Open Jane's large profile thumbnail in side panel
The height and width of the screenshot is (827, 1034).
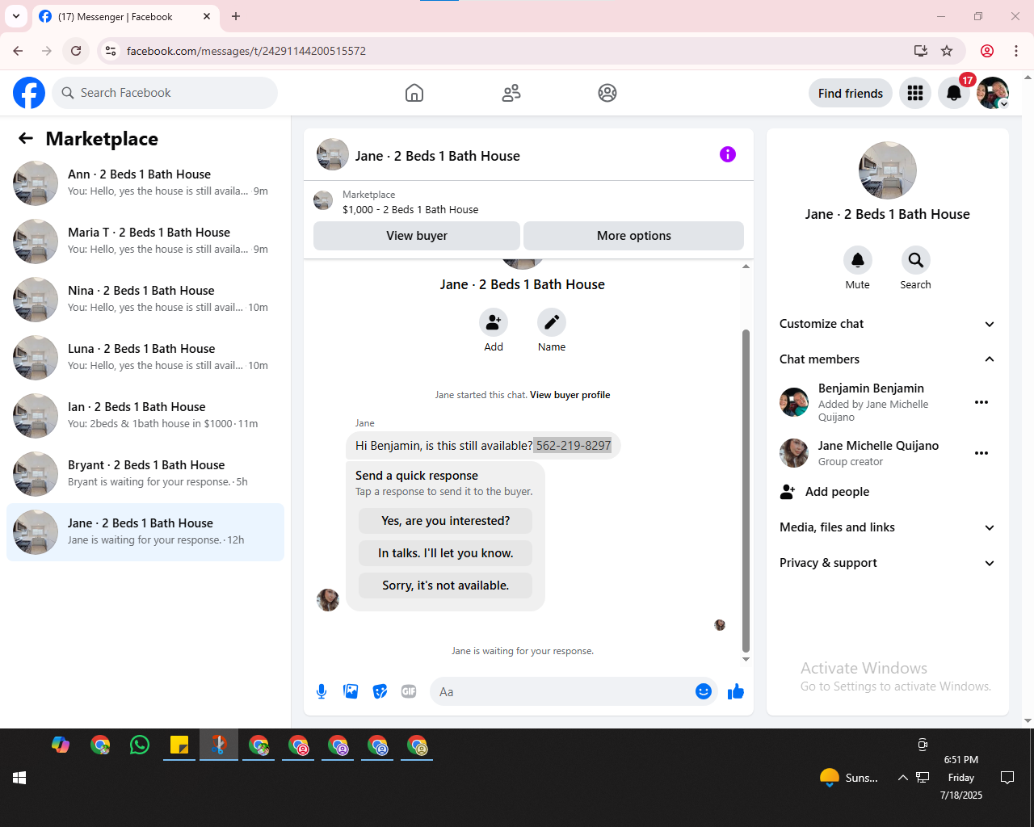click(888, 170)
